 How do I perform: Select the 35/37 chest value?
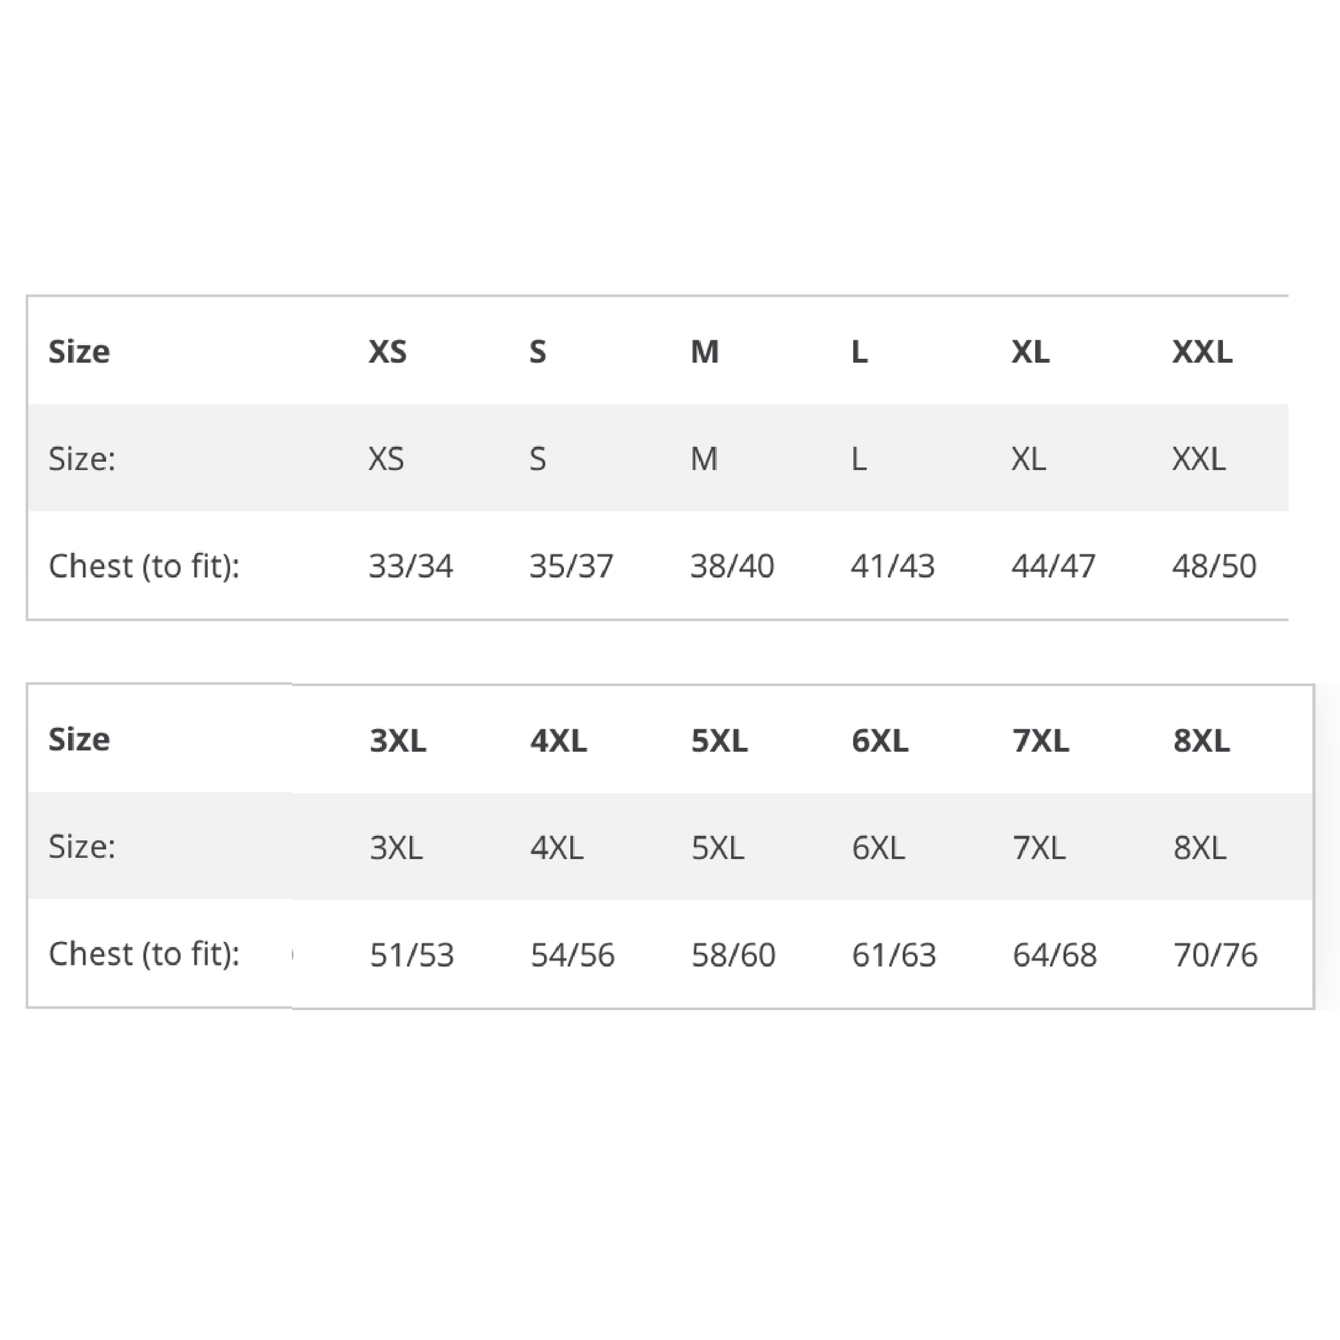[x=571, y=566]
